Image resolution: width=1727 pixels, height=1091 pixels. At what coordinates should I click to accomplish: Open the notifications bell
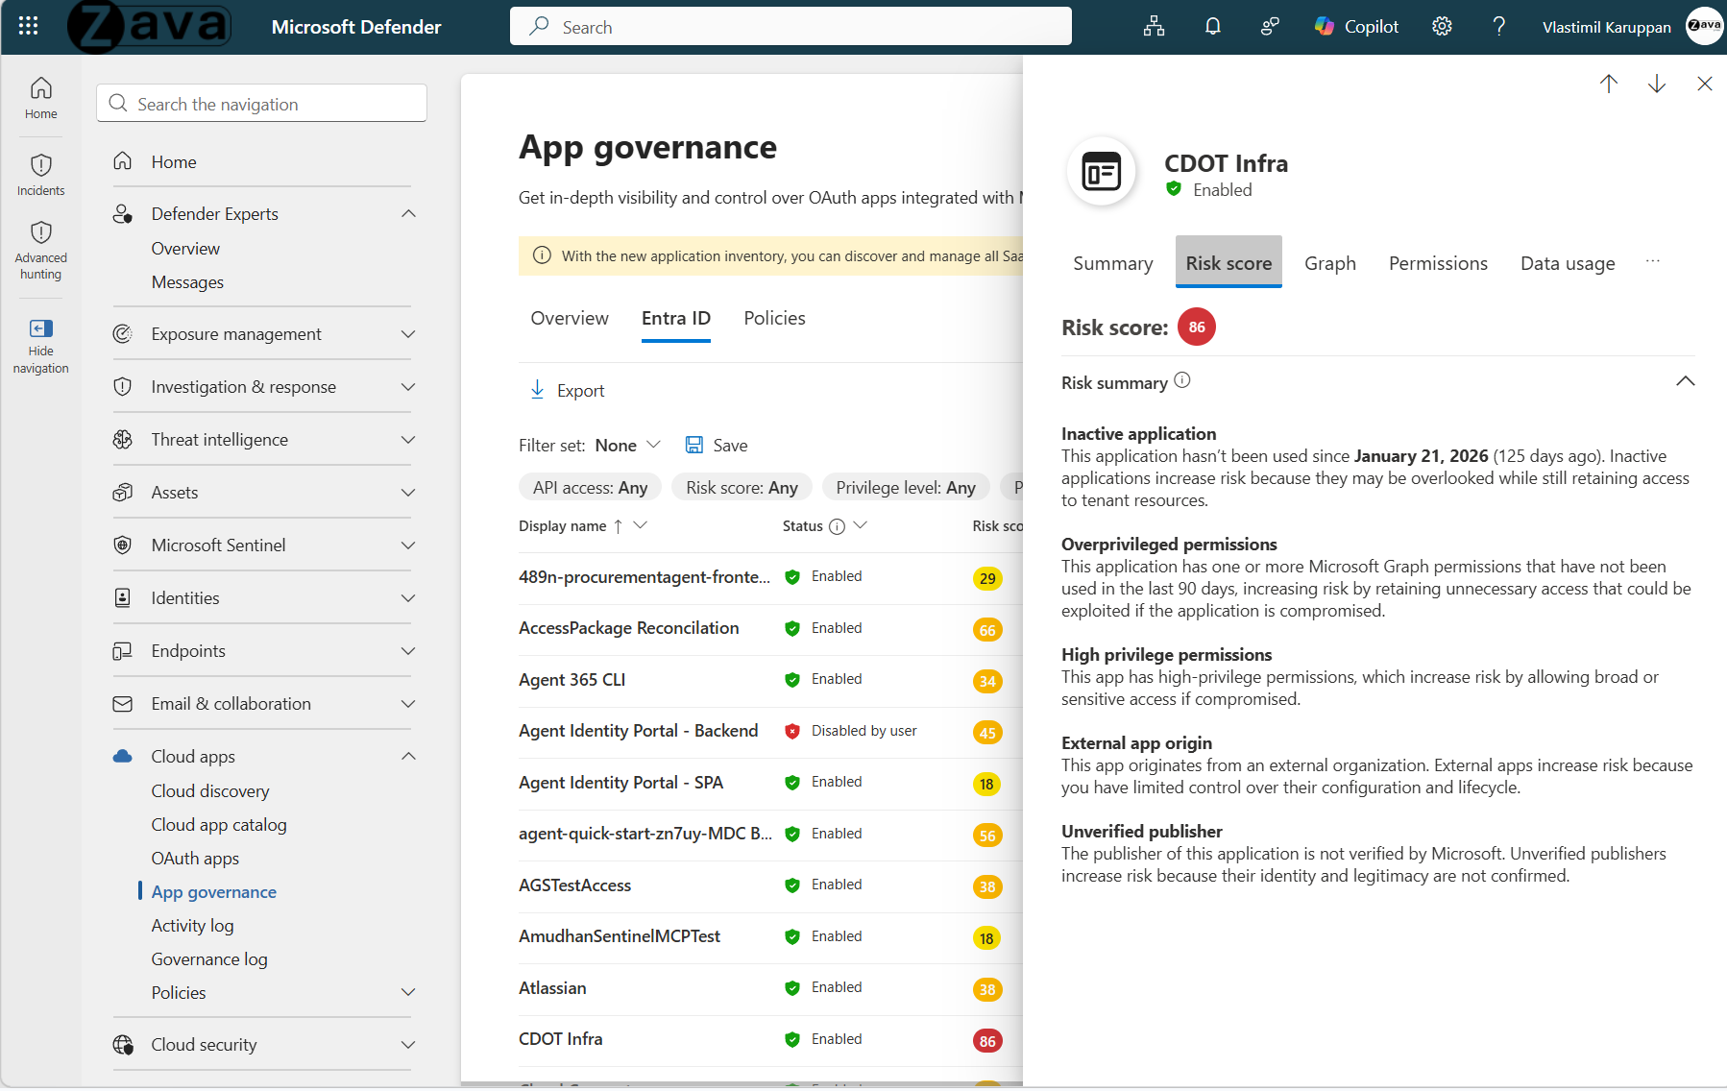click(1213, 27)
